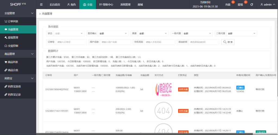The image size is (278, 135).
Task: Click the 充值 link in top bar
Action: coord(228,5)
